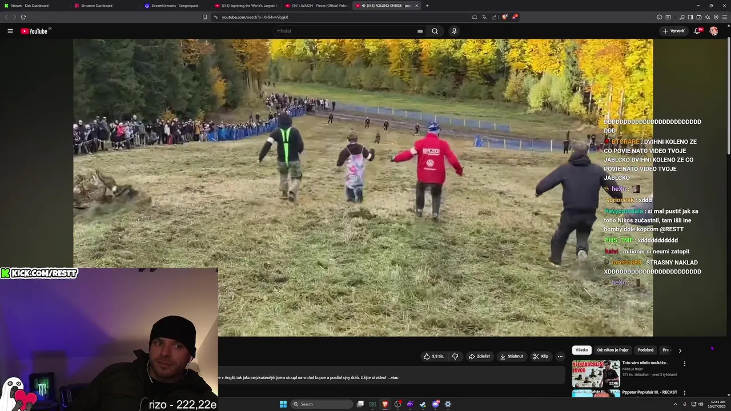Share the video via Zdieľať

(479, 356)
